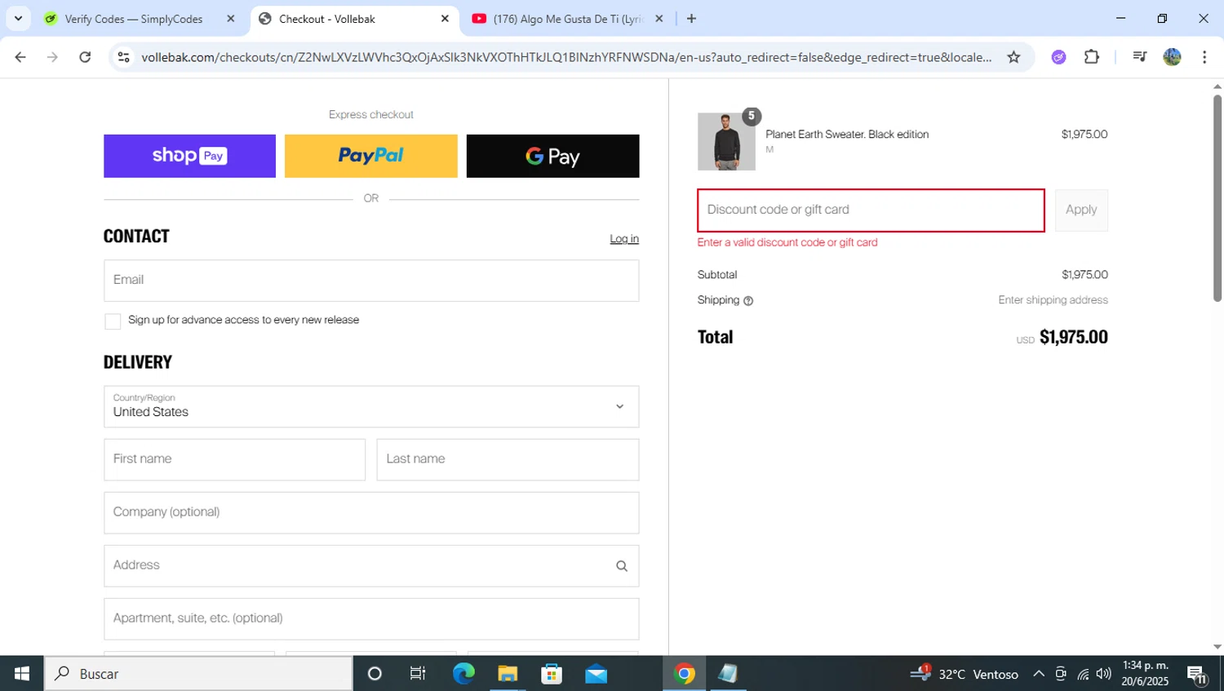Image resolution: width=1224 pixels, height=691 pixels.
Task: Open the media control icon in toolbar
Action: tap(1140, 57)
